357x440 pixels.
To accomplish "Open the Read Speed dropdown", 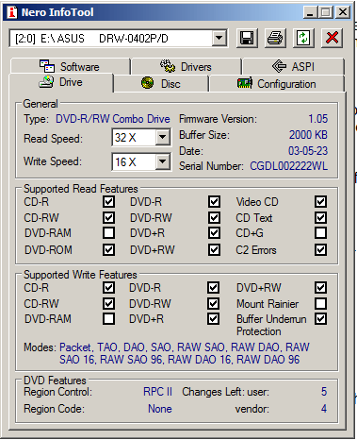I will pyautogui.click(x=163, y=137).
